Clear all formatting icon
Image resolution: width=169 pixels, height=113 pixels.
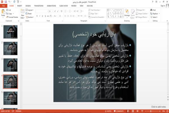click(x=62, y=11)
